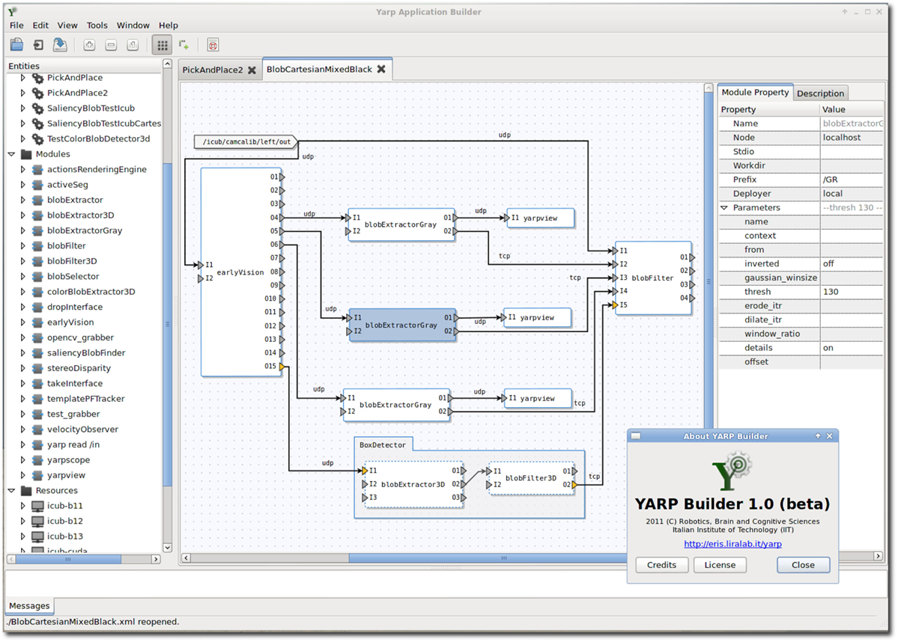898x642 pixels.
Task: Expand the PickAndPlace2 tree entry
Action: (23, 93)
